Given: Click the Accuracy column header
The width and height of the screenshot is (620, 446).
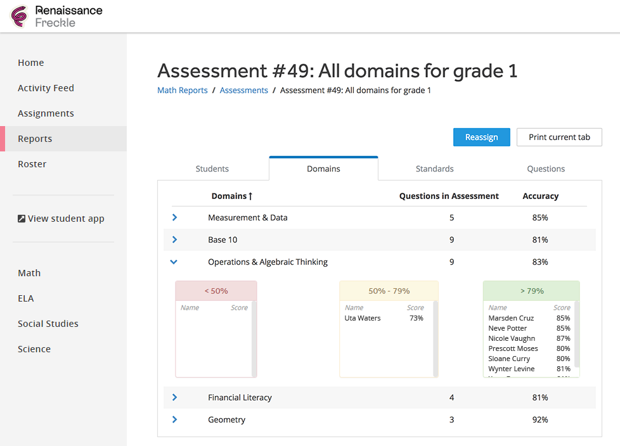Looking at the screenshot, I should coord(541,196).
